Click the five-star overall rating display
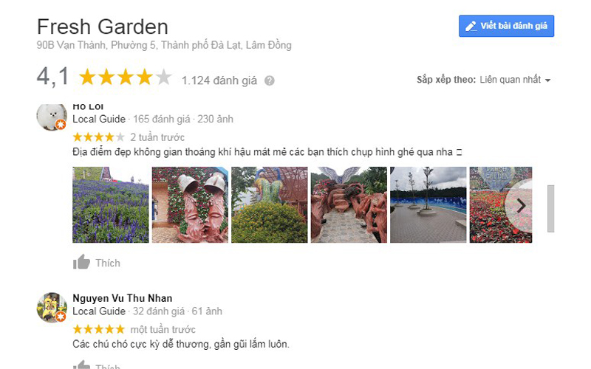 125,77
